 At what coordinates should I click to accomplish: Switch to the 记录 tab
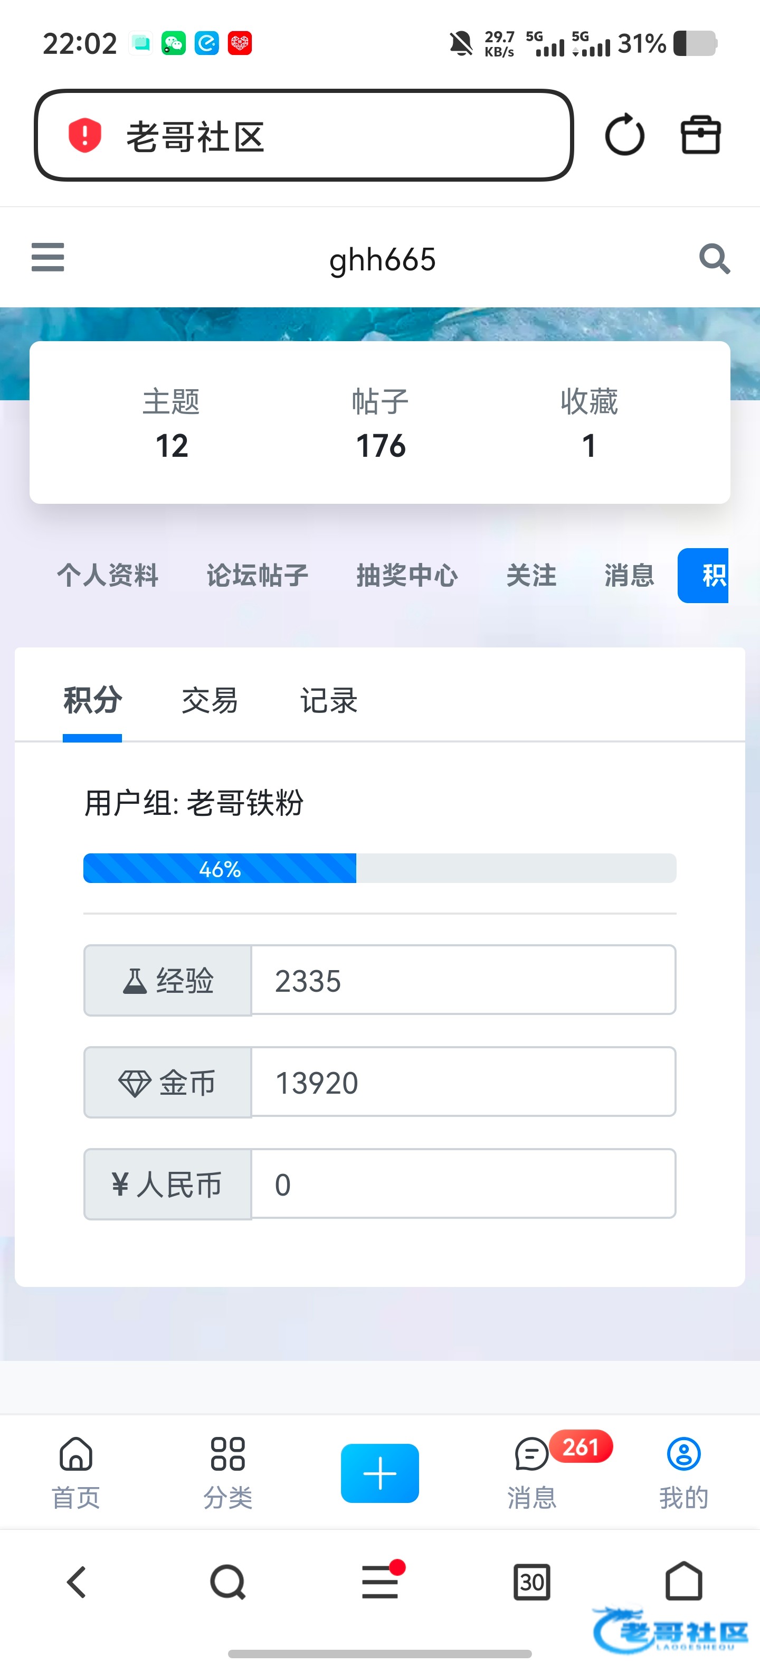[x=328, y=701]
